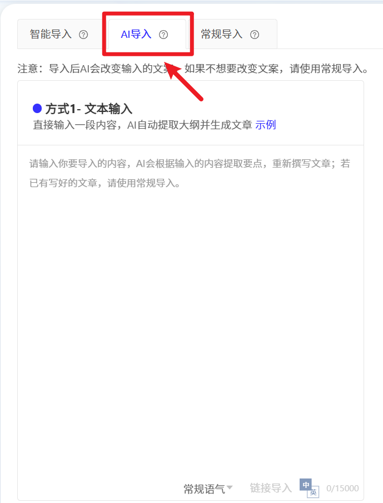Click the 方式1- 文本输入 heading
The image size is (383, 503).
[x=89, y=109]
